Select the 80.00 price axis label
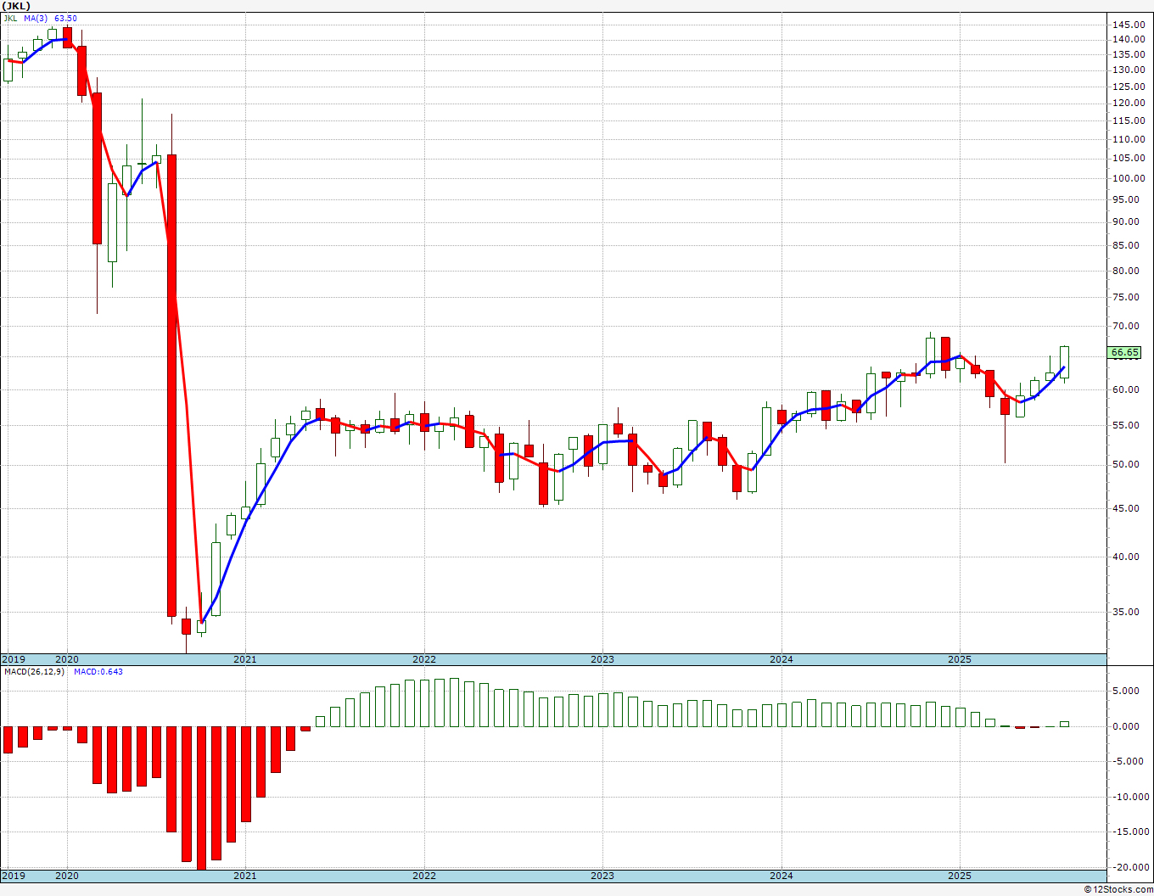Image resolution: width=1154 pixels, height=896 pixels. (x=1125, y=272)
